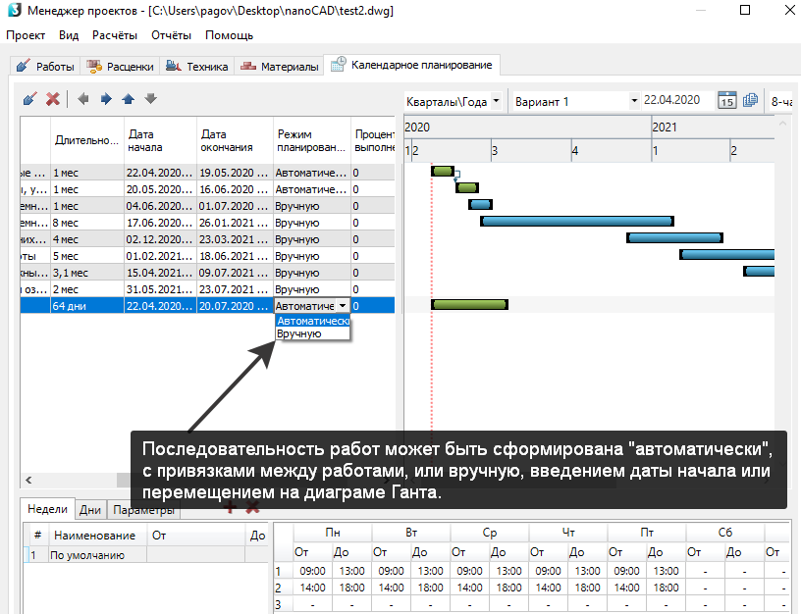The image size is (801, 614).
Task: Switch to the Материалы tab
Action: point(280,67)
